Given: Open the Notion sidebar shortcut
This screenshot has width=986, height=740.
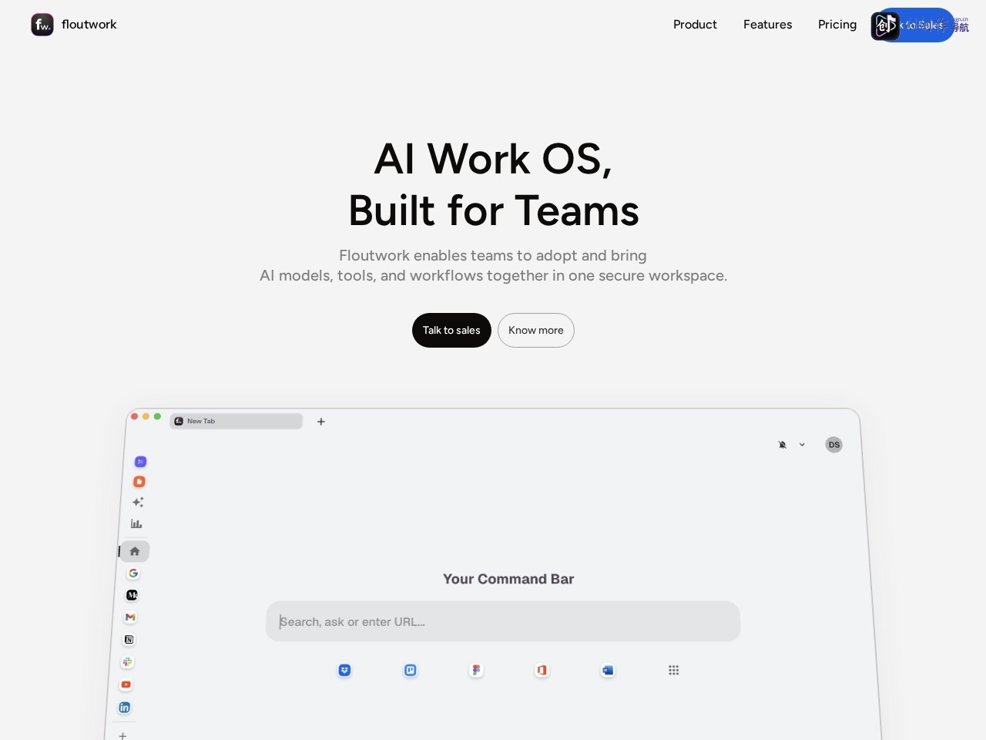Looking at the screenshot, I should pyautogui.click(x=129, y=639).
